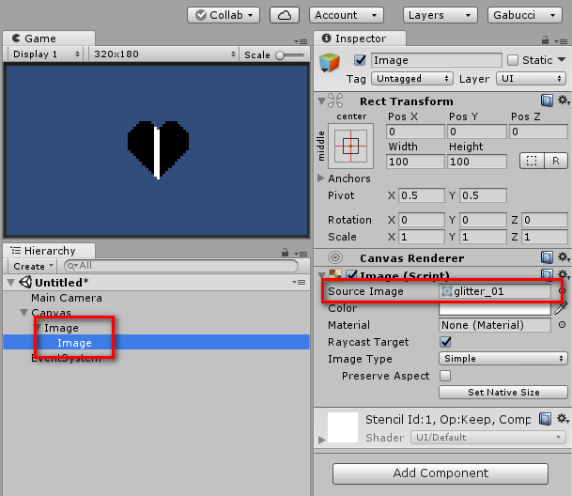Toggle Rect Transform blueprint mode button
572x496 pixels.
point(532,161)
